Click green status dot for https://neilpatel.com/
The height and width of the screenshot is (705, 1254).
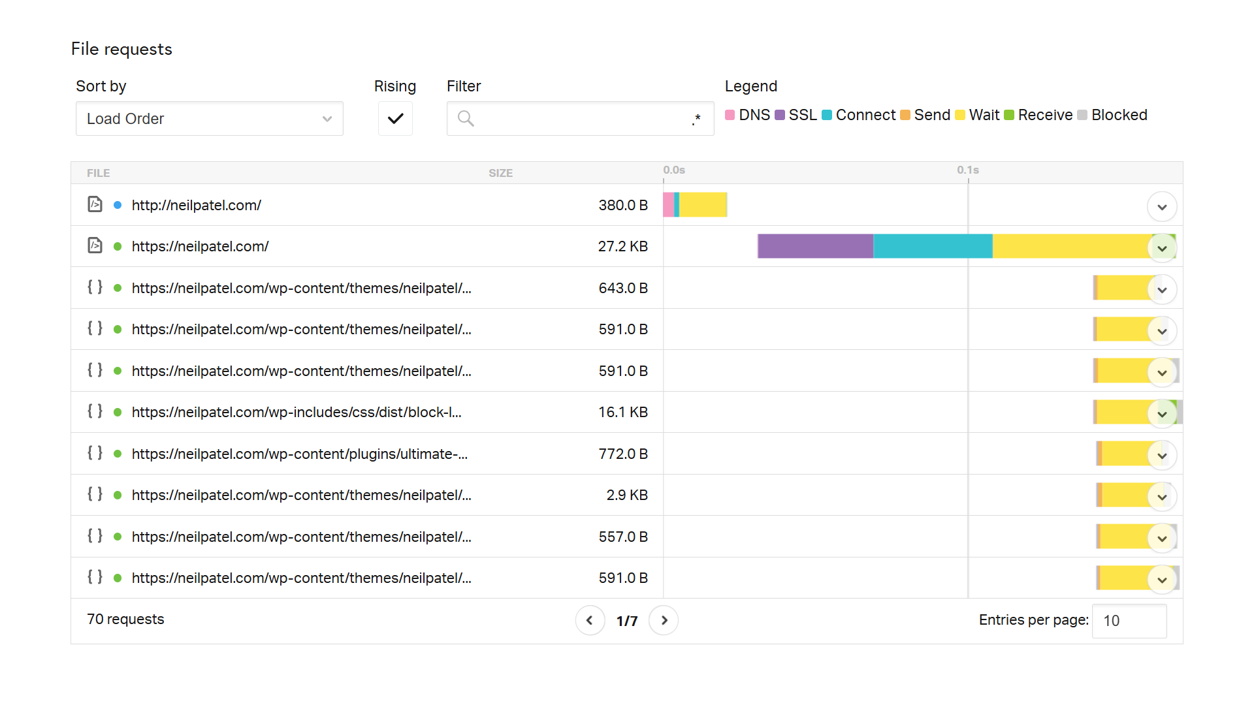(x=118, y=247)
